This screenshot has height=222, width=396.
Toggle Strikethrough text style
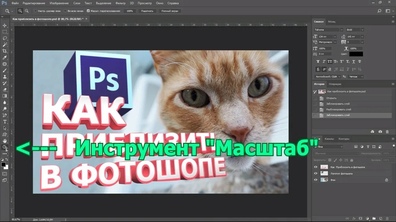tap(359, 62)
